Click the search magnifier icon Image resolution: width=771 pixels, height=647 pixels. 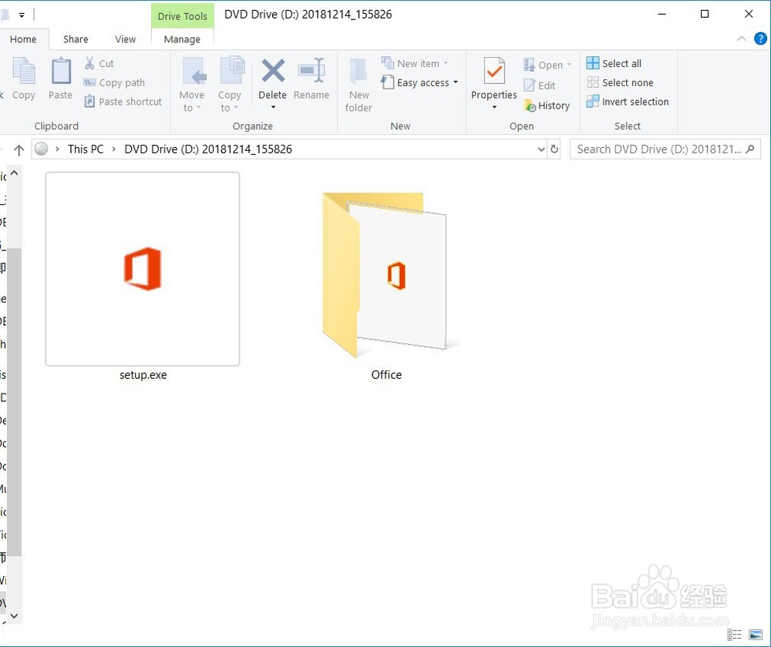coord(750,149)
